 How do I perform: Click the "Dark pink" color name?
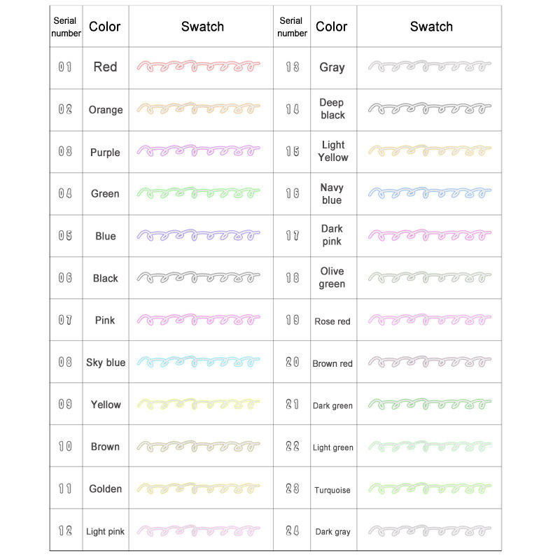(x=332, y=235)
